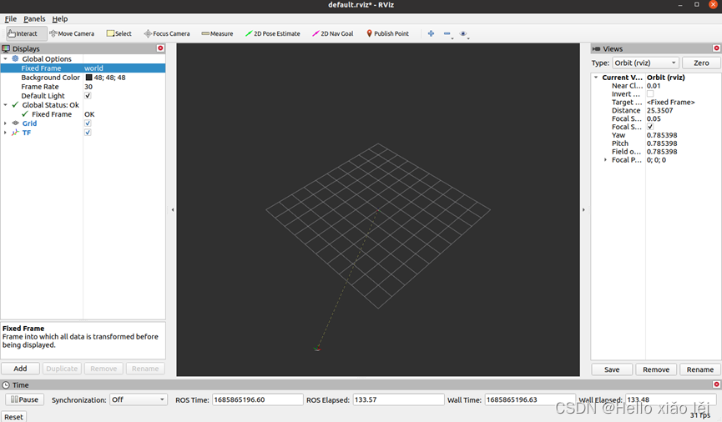Pick the Measure tool

[x=217, y=33]
